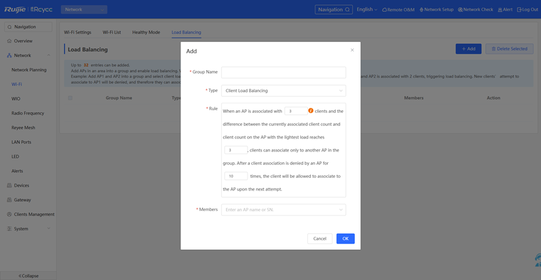Open Network Setup in header
541x280 pixels.
pyautogui.click(x=437, y=10)
